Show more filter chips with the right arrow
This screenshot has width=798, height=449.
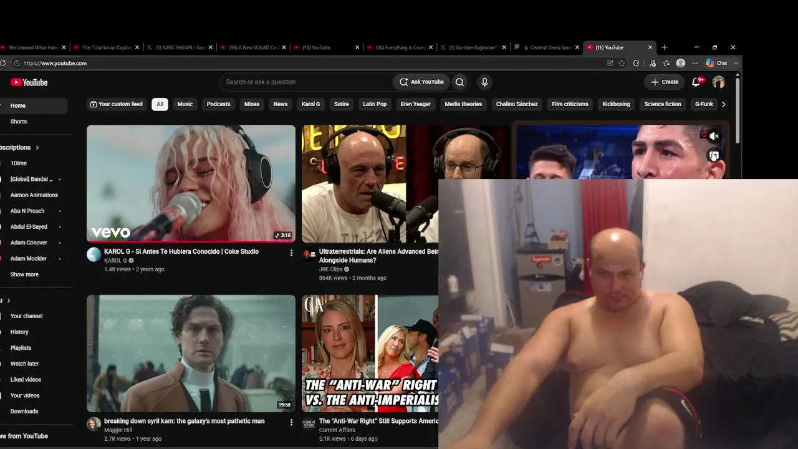click(x=723, y=104)
